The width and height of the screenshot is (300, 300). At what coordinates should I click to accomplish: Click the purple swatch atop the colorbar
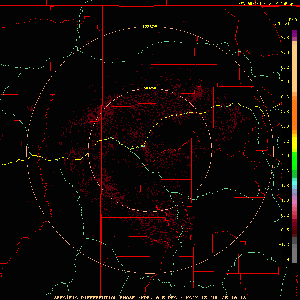tap(294, 33)
